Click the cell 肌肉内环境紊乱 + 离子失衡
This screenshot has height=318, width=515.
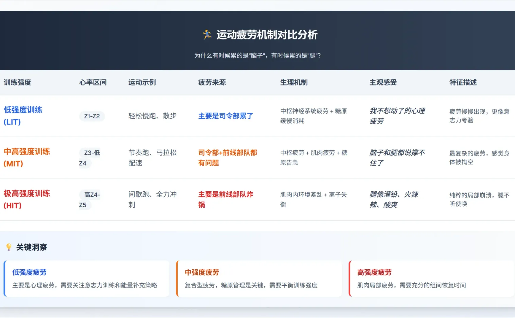pyautogui.click(x=314, y=200)
